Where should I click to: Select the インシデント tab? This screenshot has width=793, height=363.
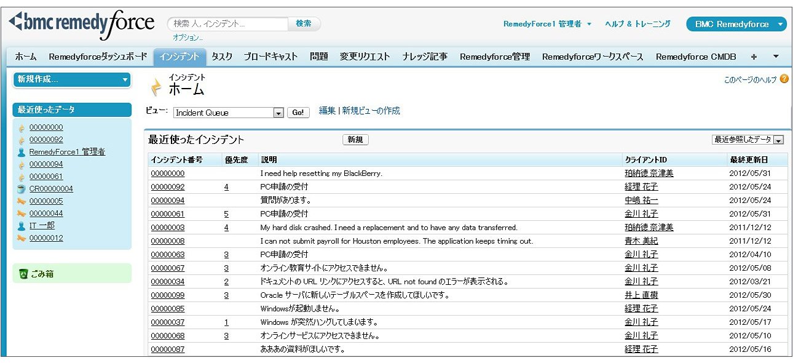coord(180,57)
